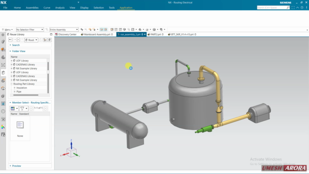Screen dimensions: 309x174
Task: Switch to the Discovery Center tab
Action: pos(66,34)
